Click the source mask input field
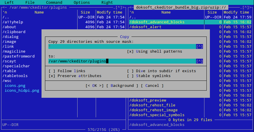This screenshot has width=254, height=132. coord(121,47)
